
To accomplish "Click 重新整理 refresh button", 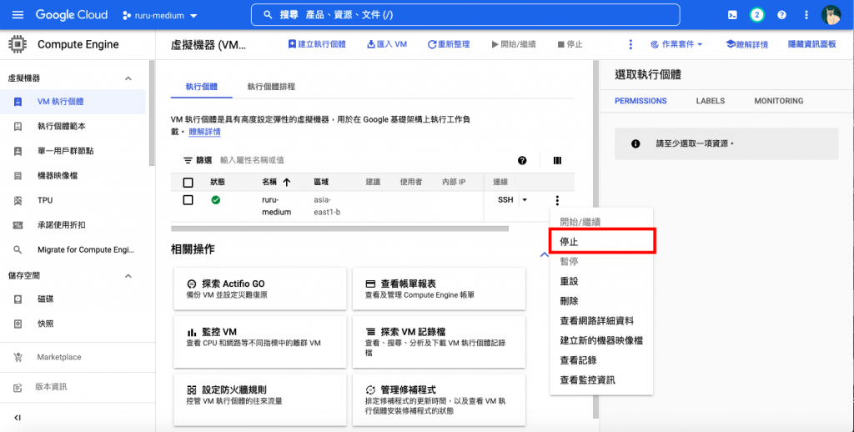I will (x=448, y=44).
